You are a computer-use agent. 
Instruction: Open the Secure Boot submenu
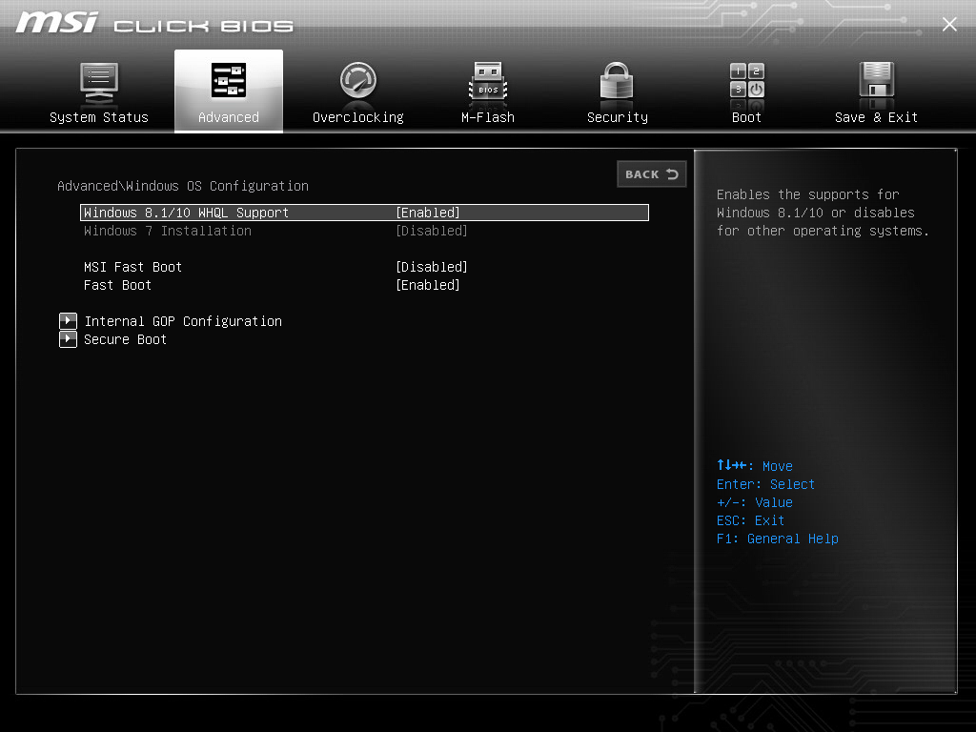[125, 339]
